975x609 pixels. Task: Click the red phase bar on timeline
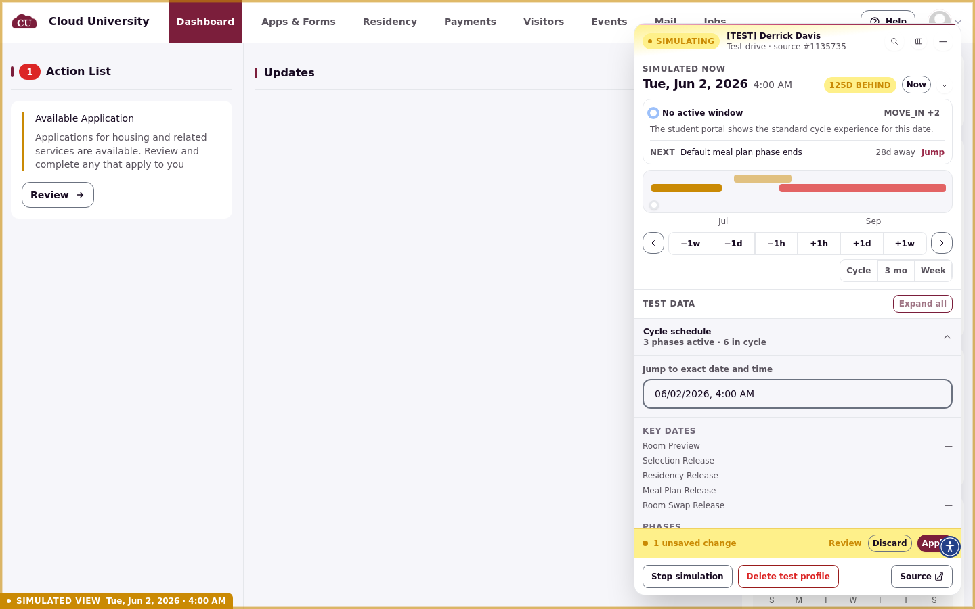point(863,188)
